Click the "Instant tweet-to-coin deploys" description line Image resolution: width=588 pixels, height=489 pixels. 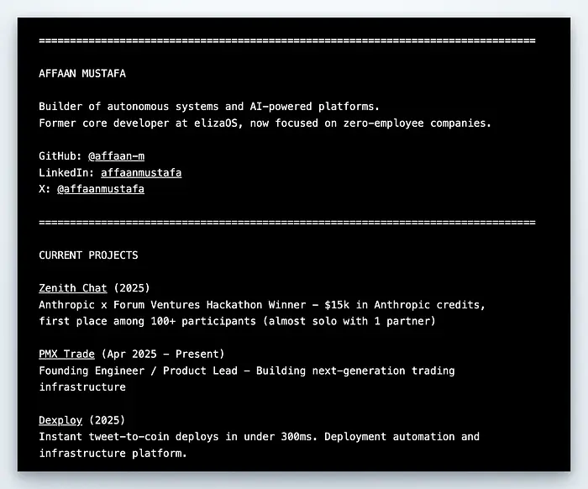pyautogui.click(x=259, y=437)
